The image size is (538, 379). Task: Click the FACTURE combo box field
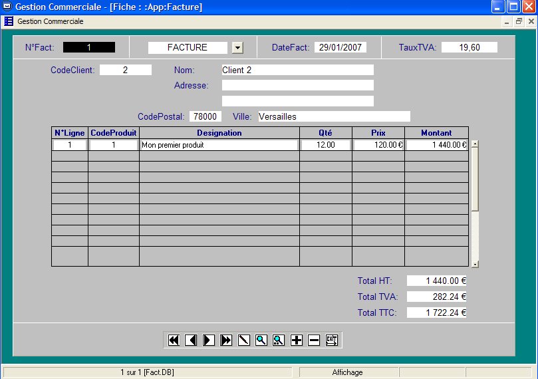coord(188,47)
